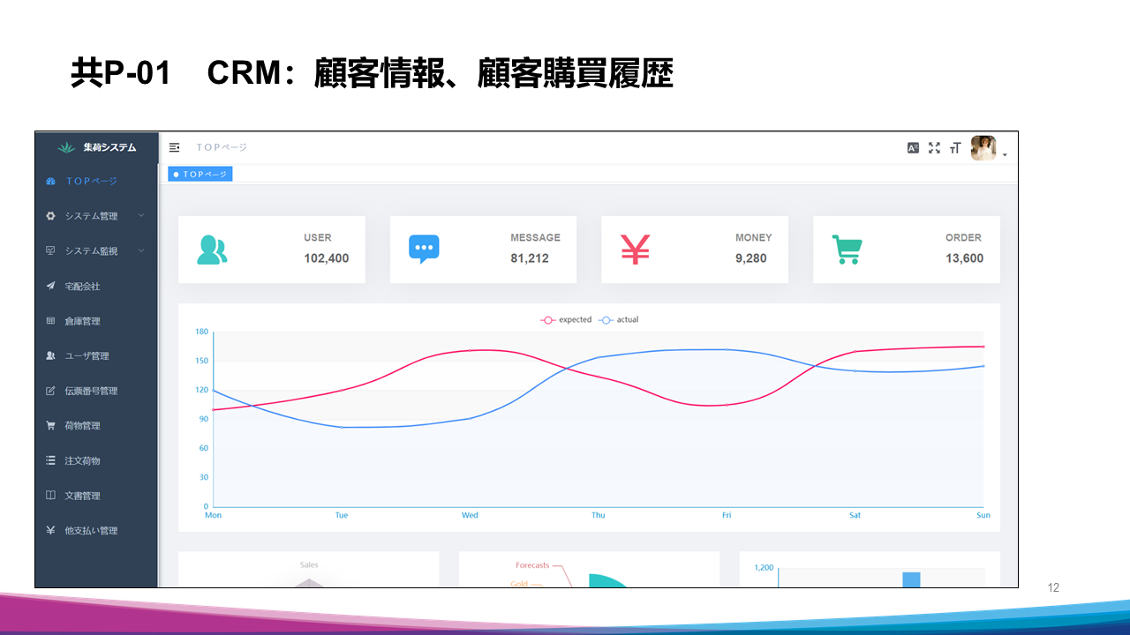
Task: Click the USER value 102,400
Action: pyautogui.click(x=326, y=258)
